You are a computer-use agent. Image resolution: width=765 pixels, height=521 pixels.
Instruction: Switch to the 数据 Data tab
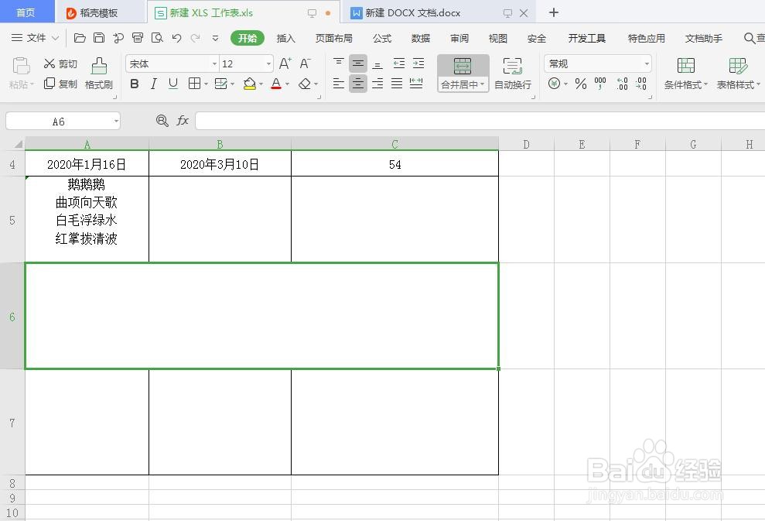tap(421, 38)
